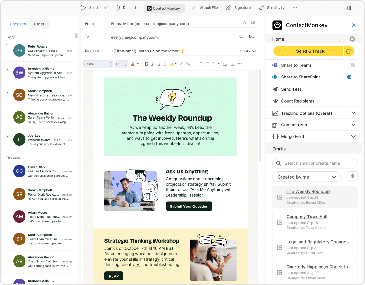The width and height of the screenshot is (365, 285).
Task: Click the bulleted list icon
Action: [x=200, y=64]
